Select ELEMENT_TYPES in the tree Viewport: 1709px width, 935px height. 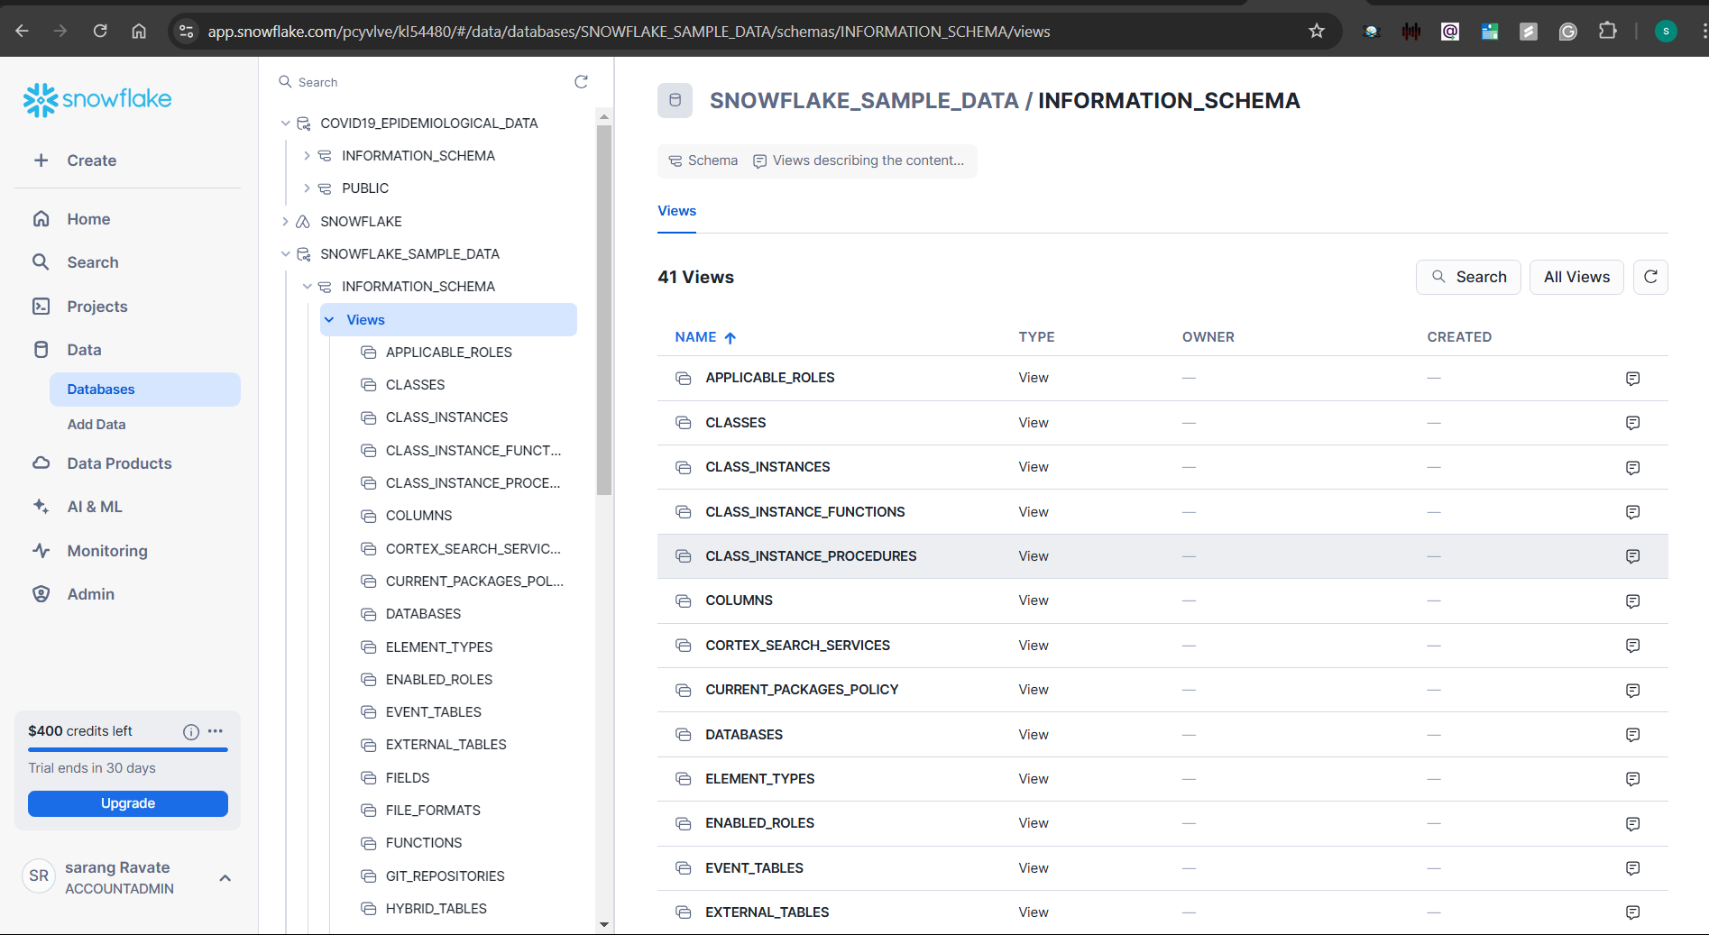(439, 647)
